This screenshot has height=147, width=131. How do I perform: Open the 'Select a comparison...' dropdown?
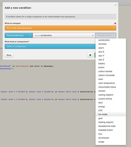tap(50, 46)
